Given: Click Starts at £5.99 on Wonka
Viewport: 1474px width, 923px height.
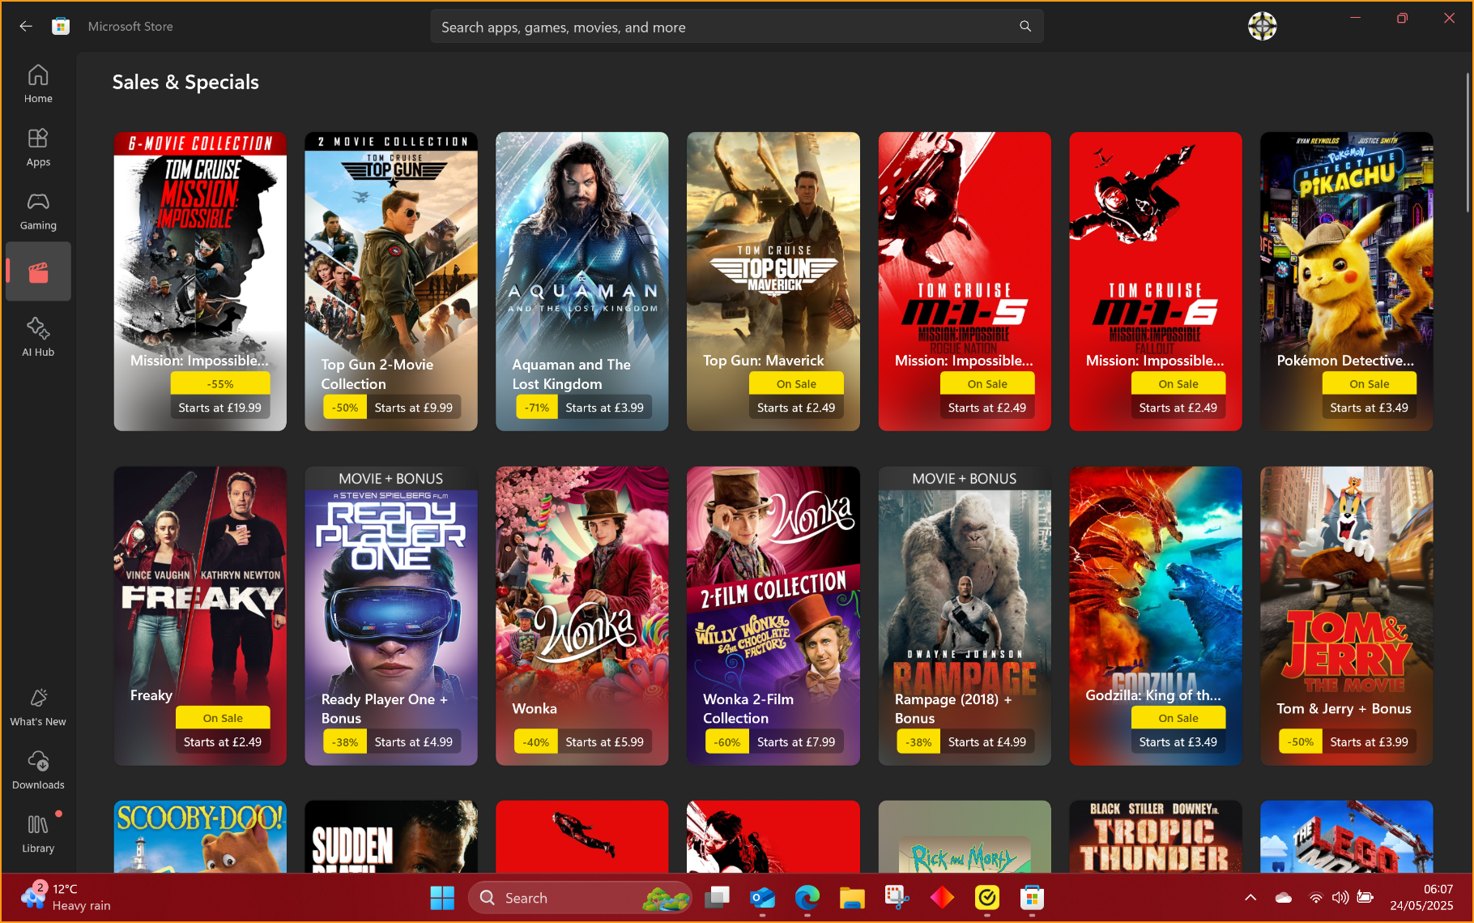Looking at the screenshot, I should tap(605, 742).
